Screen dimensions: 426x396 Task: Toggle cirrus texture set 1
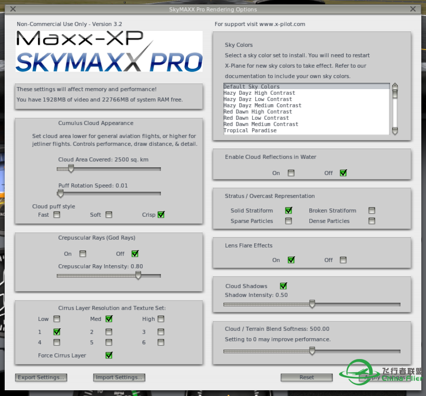(57, 332)
